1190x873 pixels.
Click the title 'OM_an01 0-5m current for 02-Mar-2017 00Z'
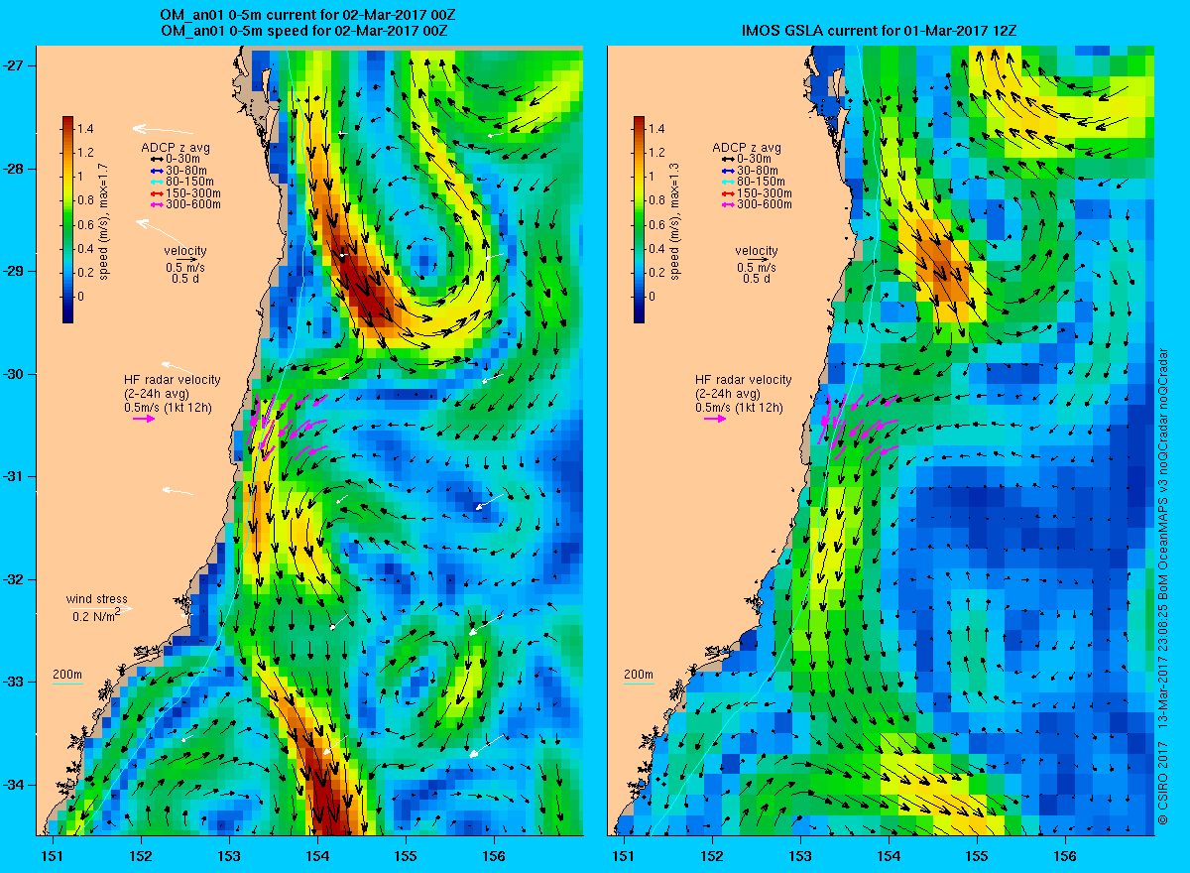309,17
